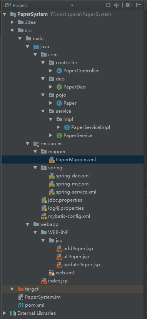Select the impl package label
This screenshot has height=319, width=147.
68,119
